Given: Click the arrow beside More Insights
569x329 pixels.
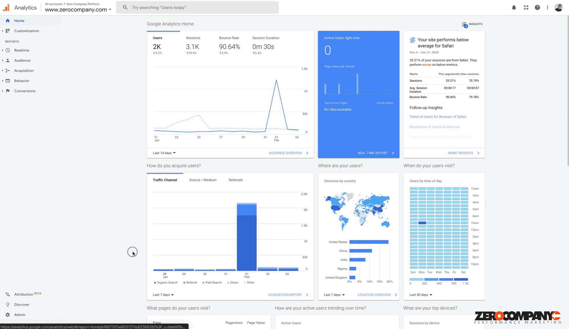Looking at the screenshot, I should click(x=478, y=153).
